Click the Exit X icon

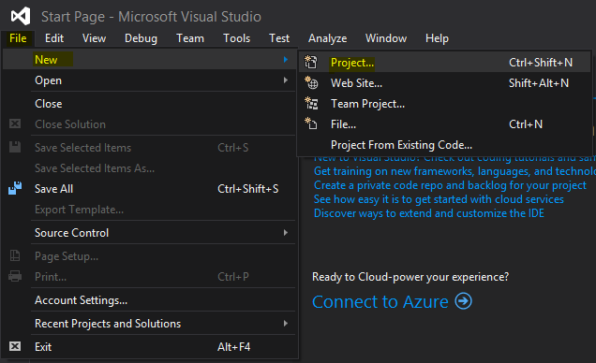(x=15, y=346)
